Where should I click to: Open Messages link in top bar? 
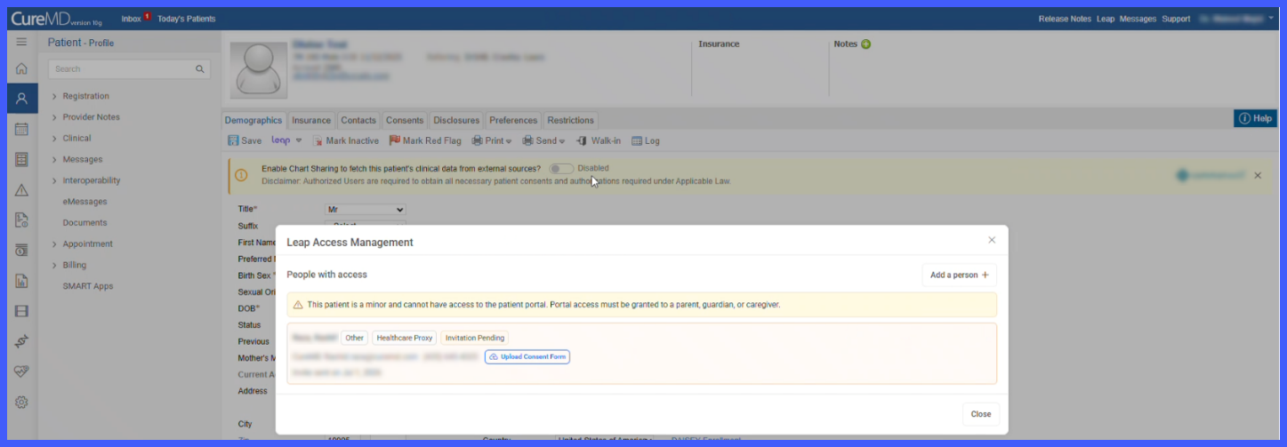point(1138,19)
